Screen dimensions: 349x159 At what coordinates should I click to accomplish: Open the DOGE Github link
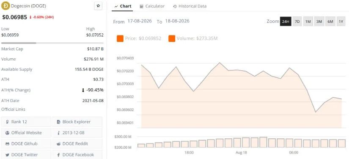(26, 144)
